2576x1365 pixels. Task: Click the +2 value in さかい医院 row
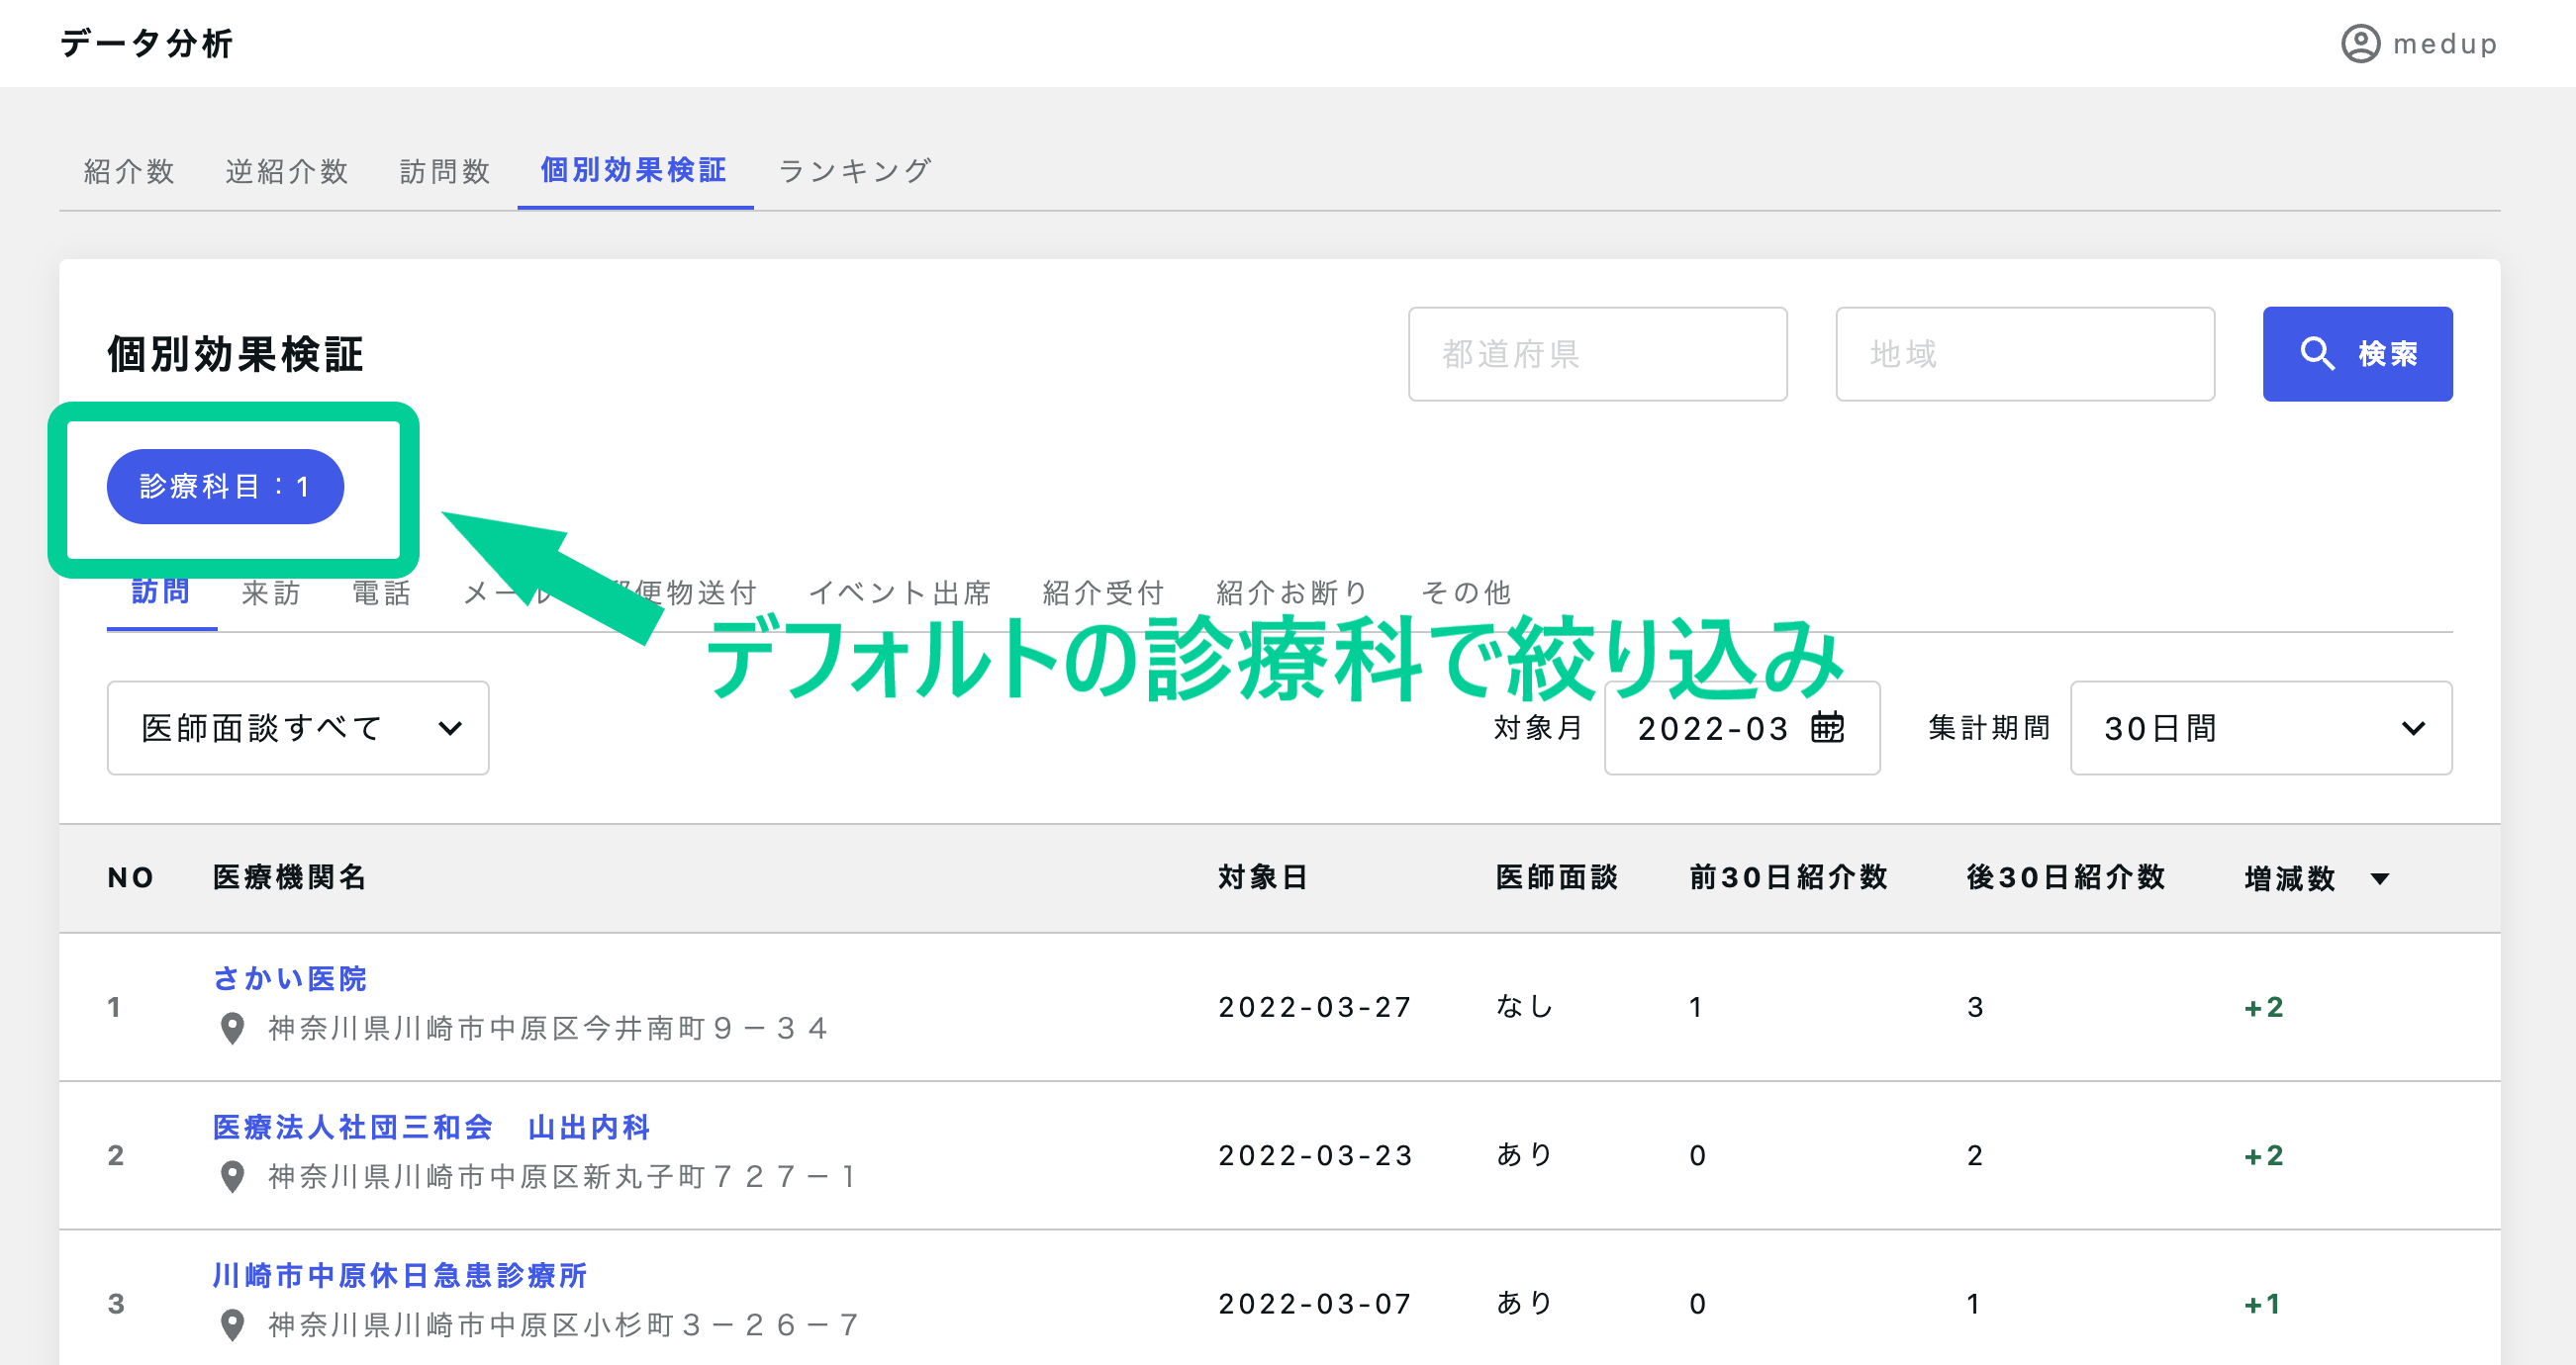pos(2263,1006)
